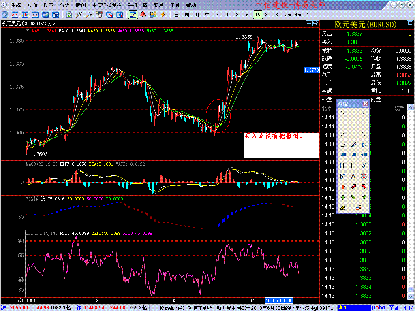Toggle the drawing pencil tool button
The height and width of the screenshot is (311, 415).
[x=133, y=15]
